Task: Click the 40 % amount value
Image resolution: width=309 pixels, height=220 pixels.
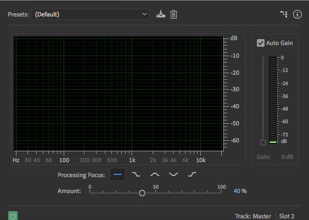Action: tap(240, 191)
